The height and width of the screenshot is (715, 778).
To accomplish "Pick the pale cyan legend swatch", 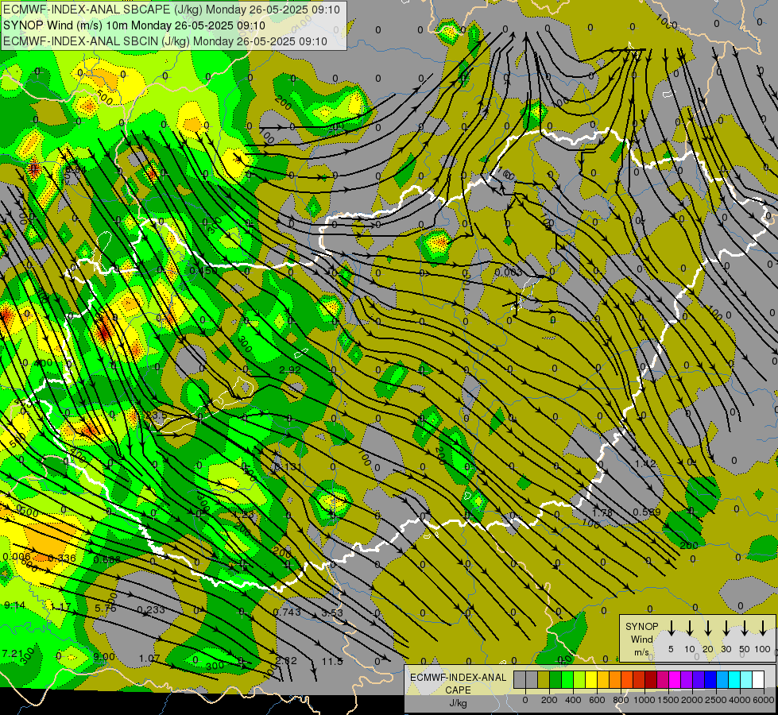I will pyautogui.click(x=745, y=680).
